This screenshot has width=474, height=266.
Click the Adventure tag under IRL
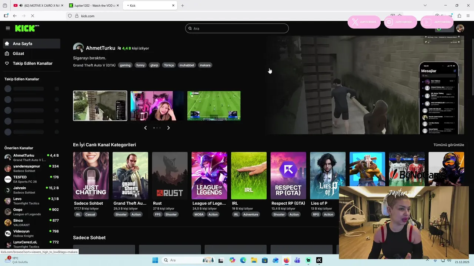point(251,214)
